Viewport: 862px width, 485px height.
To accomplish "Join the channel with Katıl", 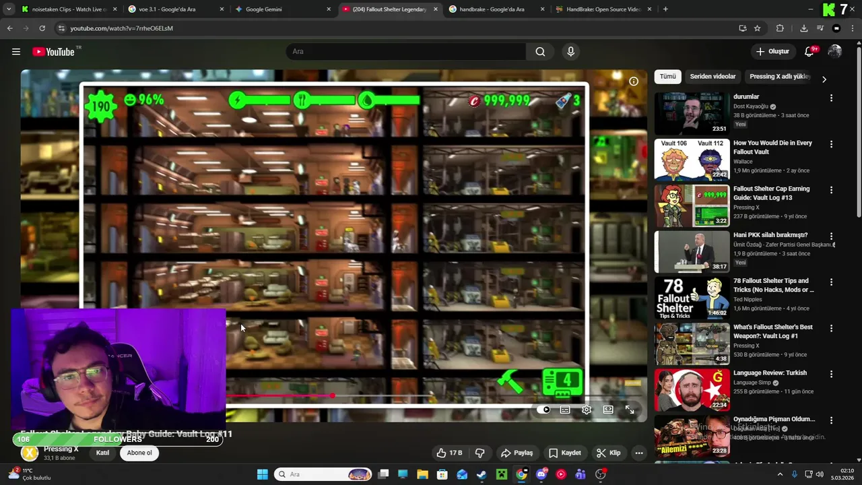I will point(102,453).
